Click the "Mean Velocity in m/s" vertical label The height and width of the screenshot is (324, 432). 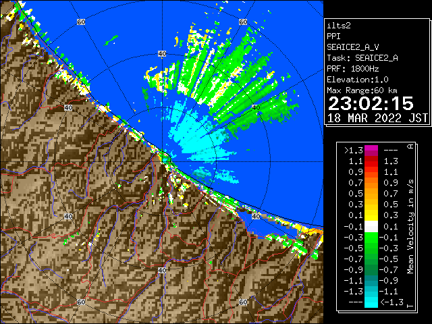410,227
